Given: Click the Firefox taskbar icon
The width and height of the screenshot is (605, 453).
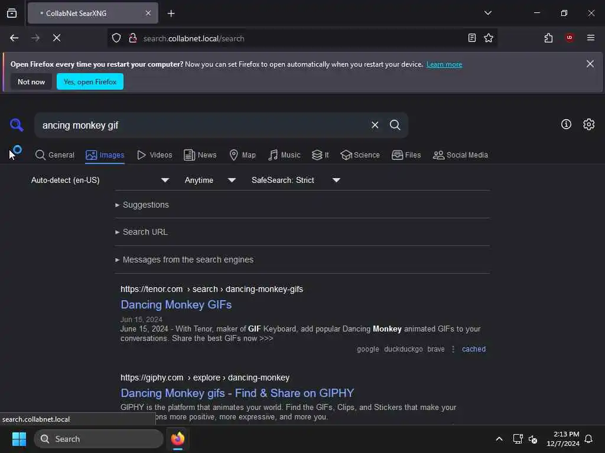Looking at the screenshot, I should (x=177, y=439).
